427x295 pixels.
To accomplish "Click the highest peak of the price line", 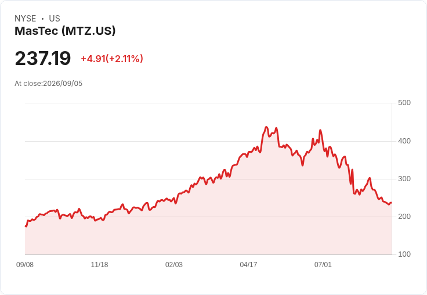I will (266, 127).
